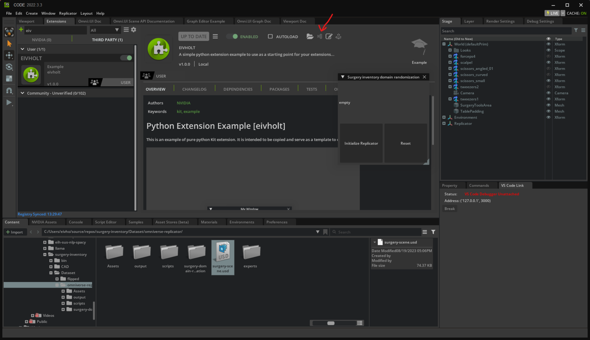Bookmark the current content path
This screenshot has height=340, width=590.
[x=325, y=232]
